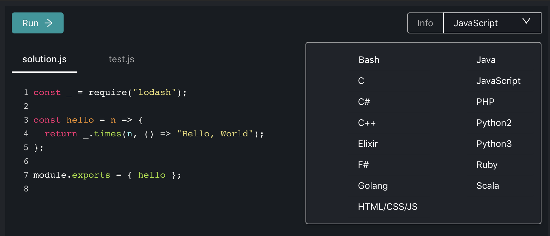
Task: Switch to the solution.js tab
Action: [x=45, y=59]
